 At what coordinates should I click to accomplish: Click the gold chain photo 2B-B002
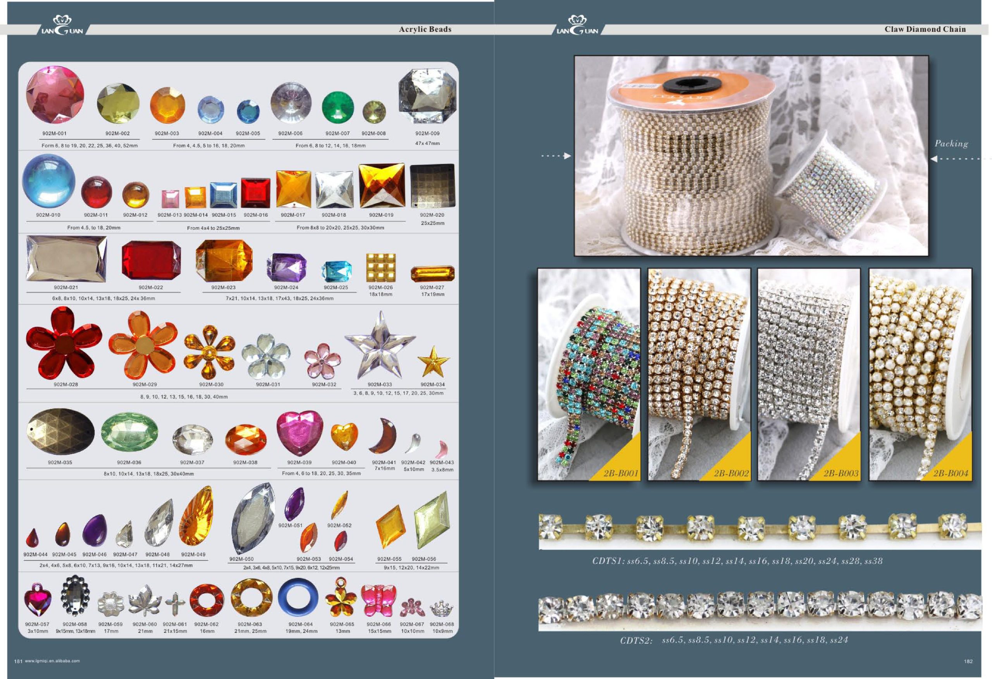(699, 374)
